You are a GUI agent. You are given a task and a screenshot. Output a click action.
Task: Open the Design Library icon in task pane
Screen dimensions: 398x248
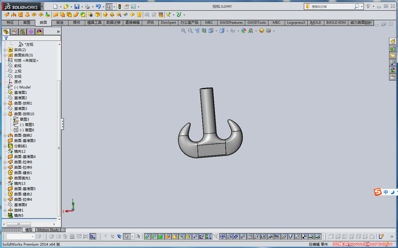(x=393, y=48)
